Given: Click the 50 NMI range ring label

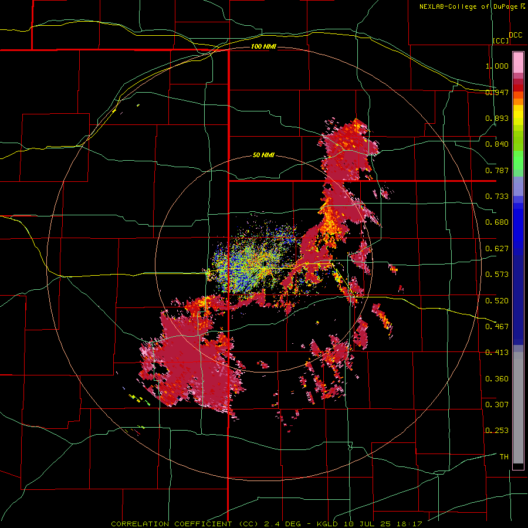Looking at the screenshot, I should click(x=263, y=155).
